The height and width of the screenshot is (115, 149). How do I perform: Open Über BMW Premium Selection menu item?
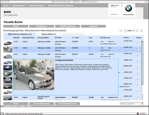60,5
